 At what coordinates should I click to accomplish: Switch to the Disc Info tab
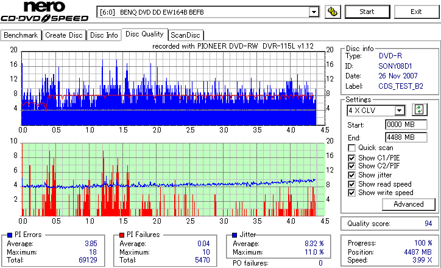tap(104, 35)
